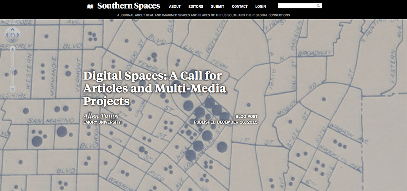Click the Login link
The width and height of the screenshot is (407, 191).
pyautogui.click(x=260, y=6)
